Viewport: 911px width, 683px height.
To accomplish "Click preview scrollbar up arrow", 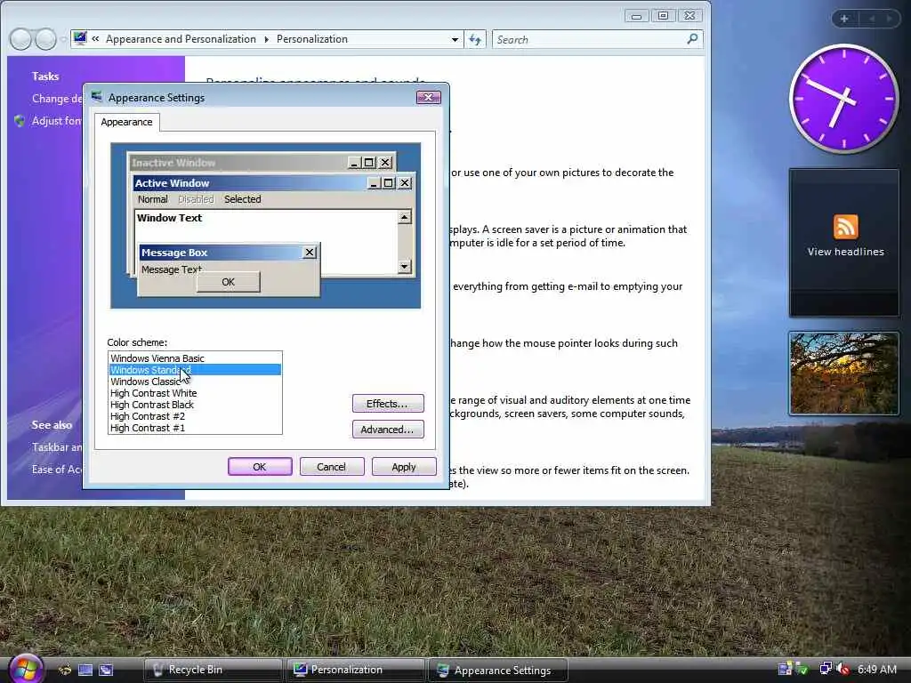I will (x=405, y=217).
